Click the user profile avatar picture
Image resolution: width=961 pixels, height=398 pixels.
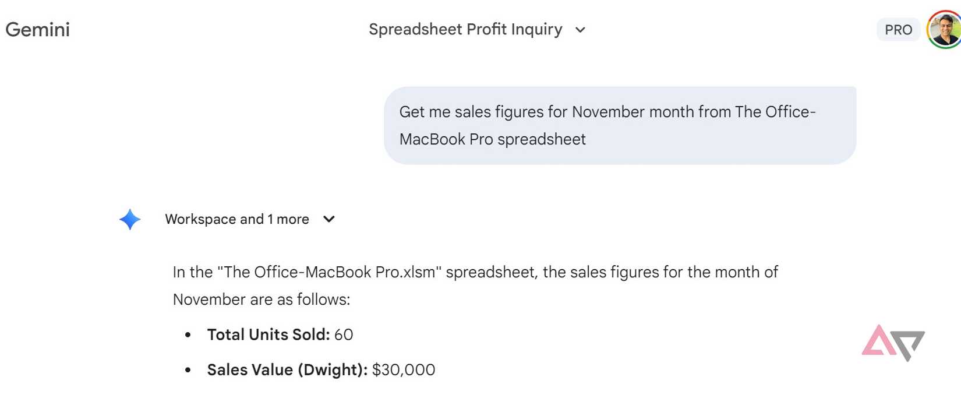tap(944, 29)
